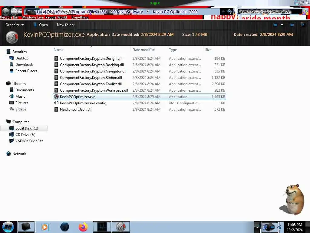Click the Search Kevin PC Optimizer 2009 field
The image size is (310, 233).
click(270, 12)
